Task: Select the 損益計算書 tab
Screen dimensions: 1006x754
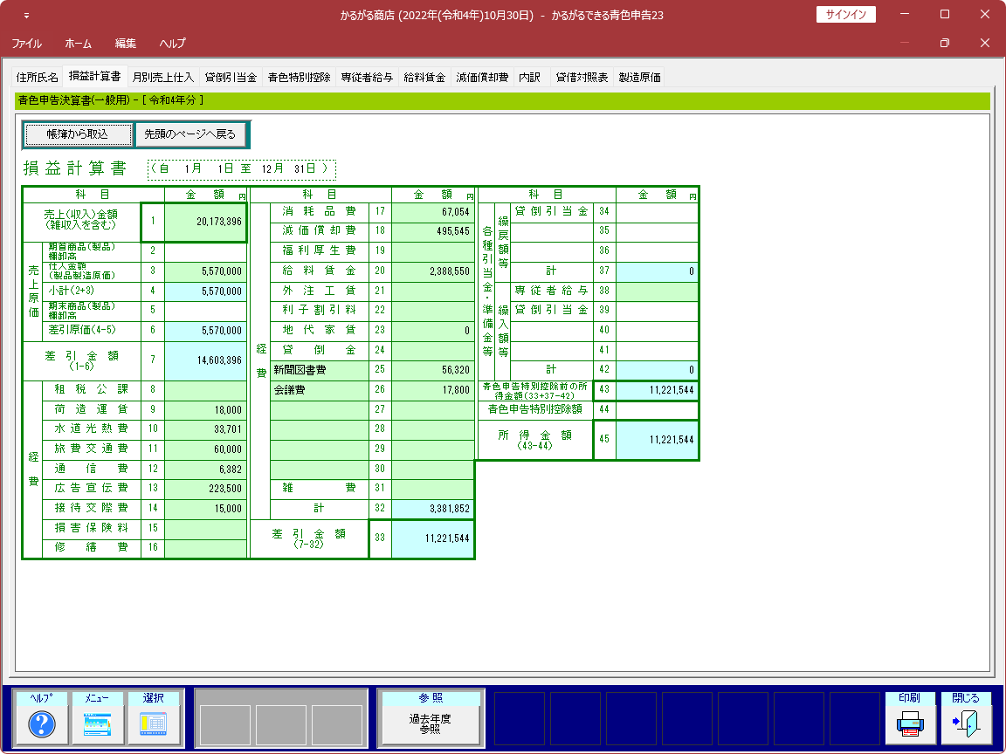Action: coord(95,76)
